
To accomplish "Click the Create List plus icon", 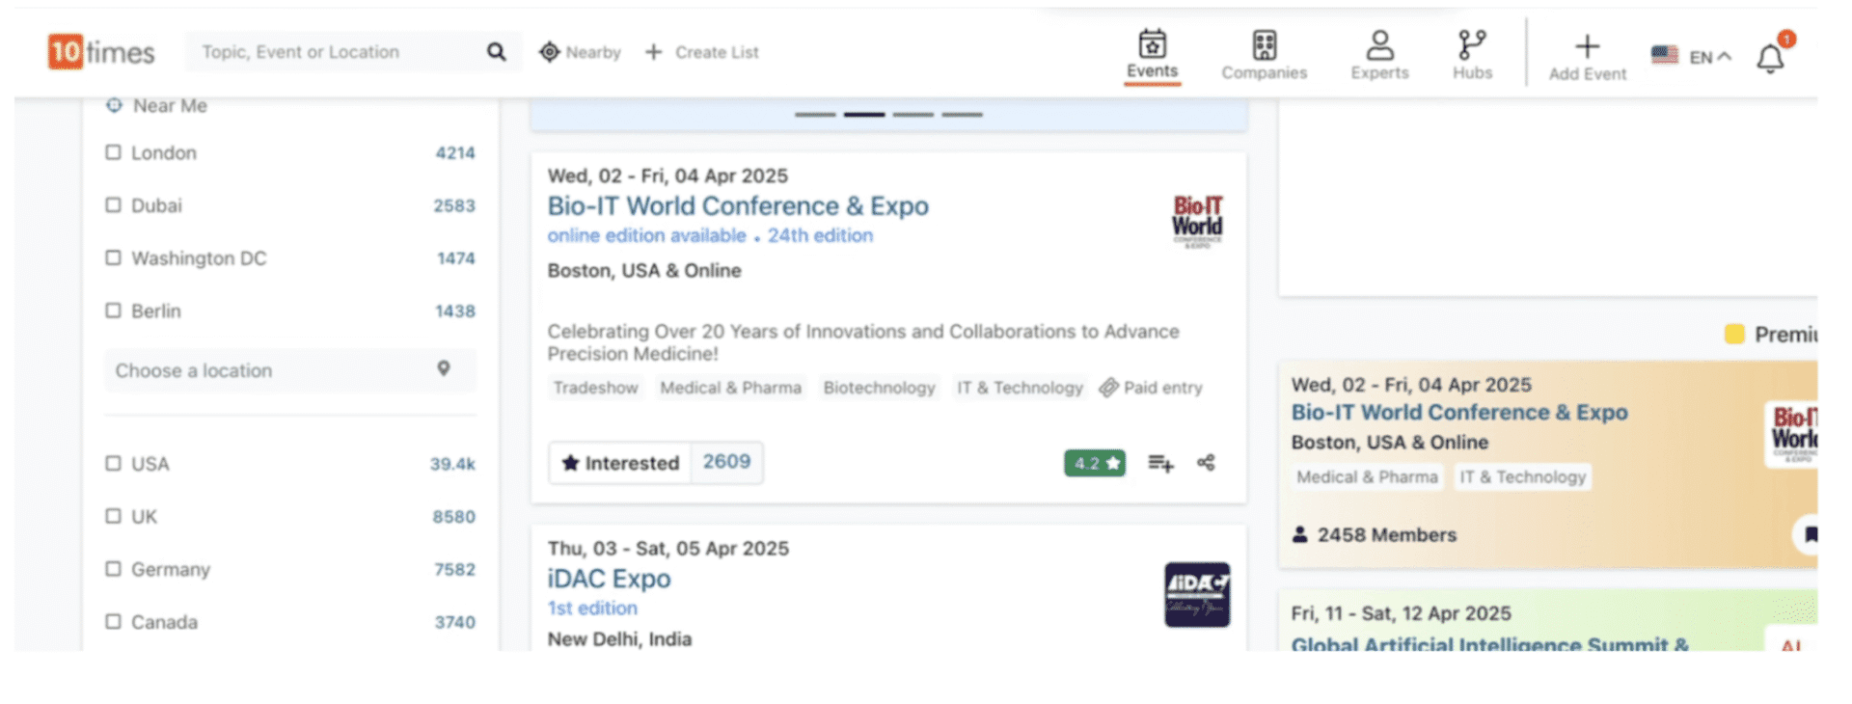I will coord(654,52).
